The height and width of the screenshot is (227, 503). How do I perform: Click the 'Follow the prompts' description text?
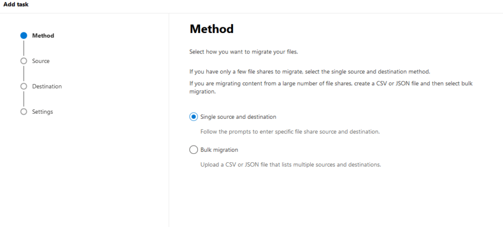click(x=290, y=132)
